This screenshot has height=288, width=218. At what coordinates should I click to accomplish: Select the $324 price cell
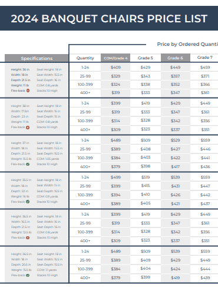click(115, 85)
